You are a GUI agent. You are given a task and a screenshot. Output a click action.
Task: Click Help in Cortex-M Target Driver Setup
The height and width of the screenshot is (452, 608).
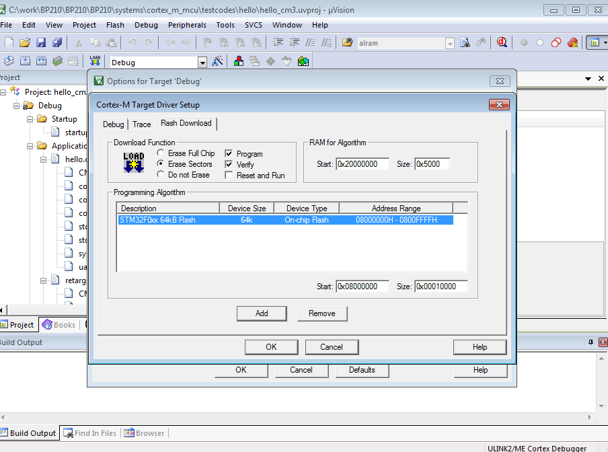[x=480, y=347]
